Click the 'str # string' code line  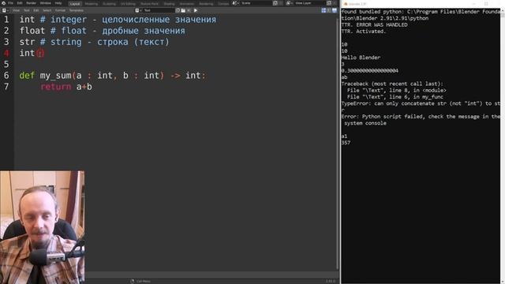pos(94,42)
